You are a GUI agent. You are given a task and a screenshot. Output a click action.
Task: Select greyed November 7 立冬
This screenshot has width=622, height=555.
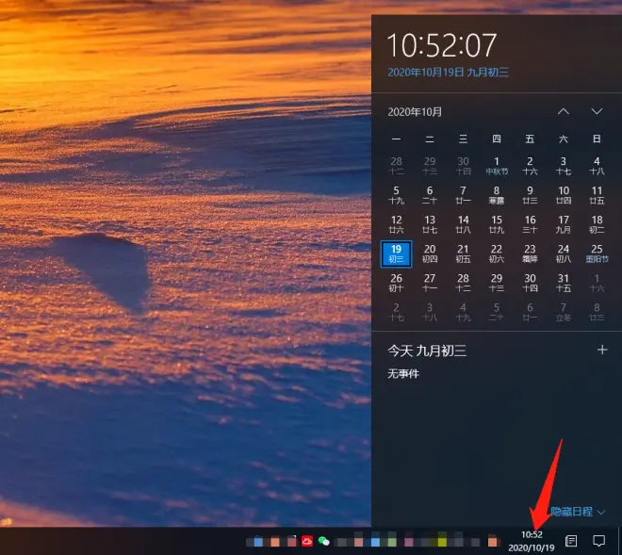tap(564, 312)
